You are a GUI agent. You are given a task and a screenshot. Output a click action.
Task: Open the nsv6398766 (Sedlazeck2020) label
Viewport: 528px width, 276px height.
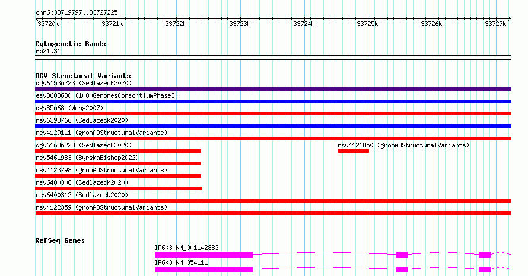click(x=82, y=120)
